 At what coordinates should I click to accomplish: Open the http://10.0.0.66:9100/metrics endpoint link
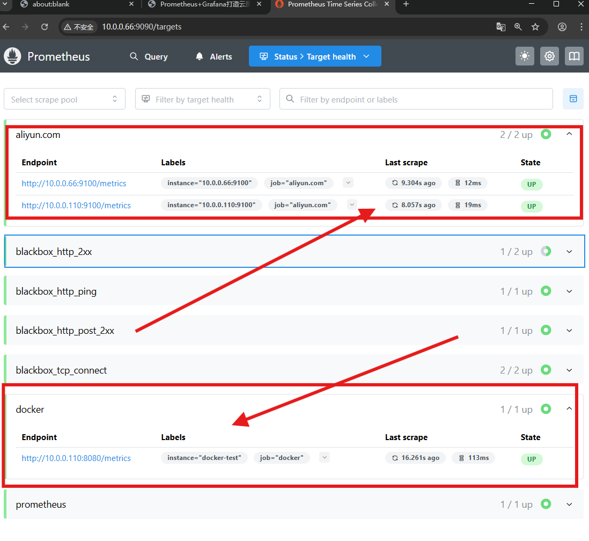(x=74, y=184)
